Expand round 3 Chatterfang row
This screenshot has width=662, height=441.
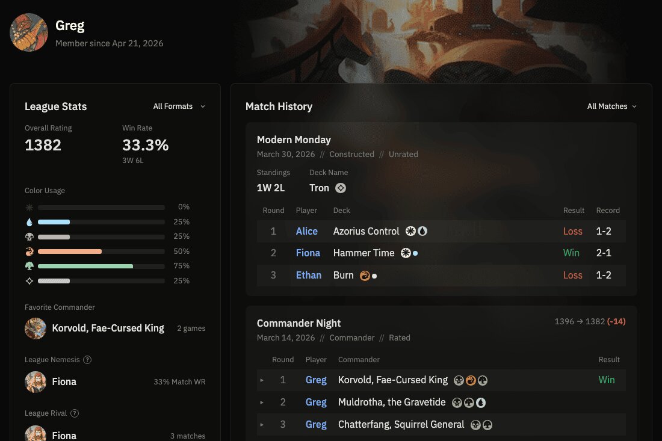pyautogui.click(x=262, y=425)
